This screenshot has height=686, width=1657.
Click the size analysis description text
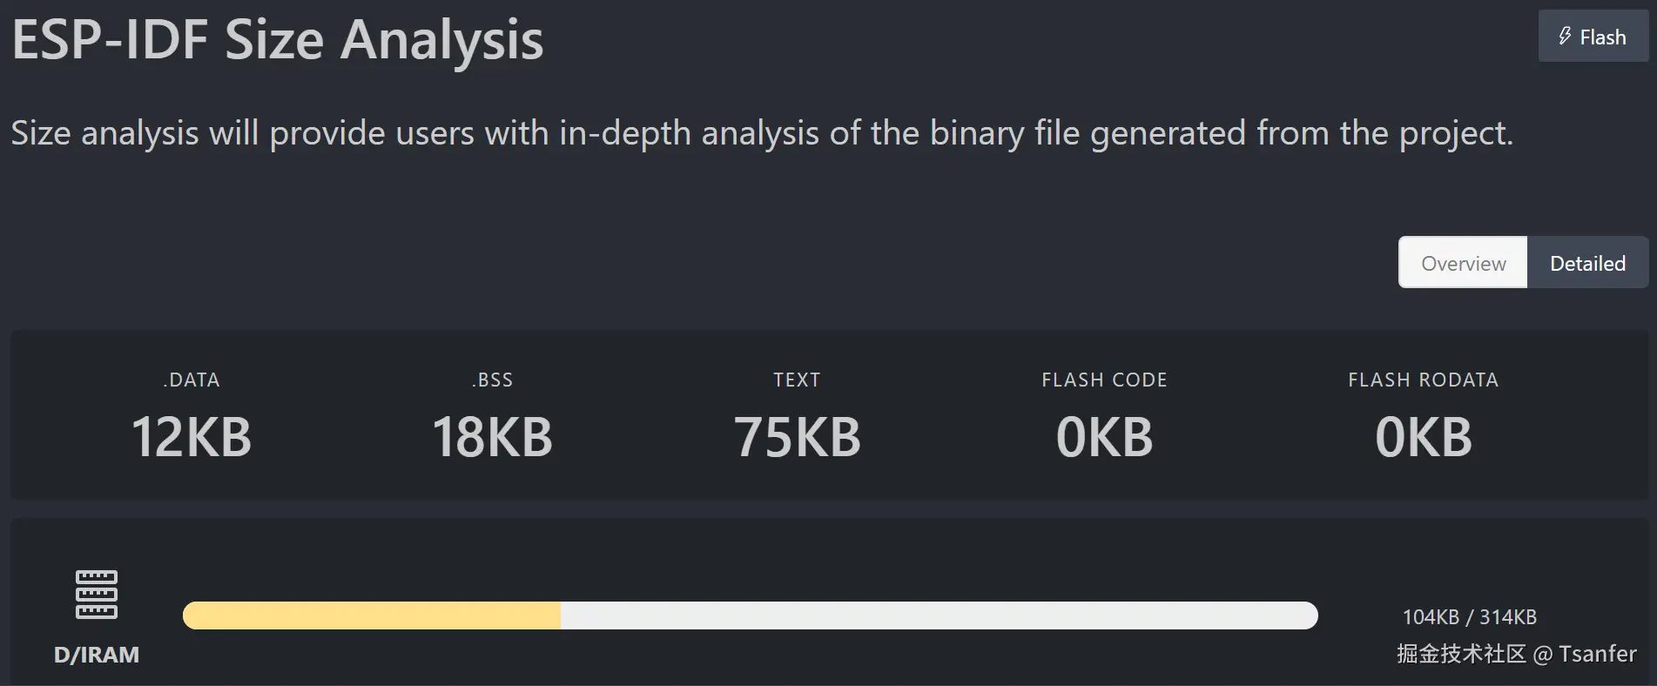762,133
